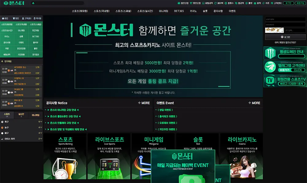
Task: Expand the 농구 category chevron
Action: click(x=41, y=127)
